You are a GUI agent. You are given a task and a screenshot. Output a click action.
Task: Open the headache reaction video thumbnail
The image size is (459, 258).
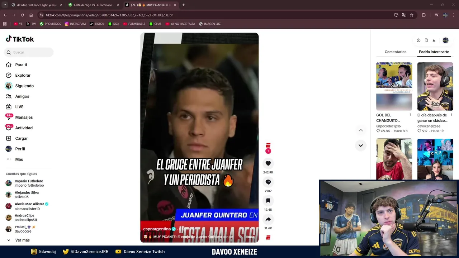click(x=394, y=159)
